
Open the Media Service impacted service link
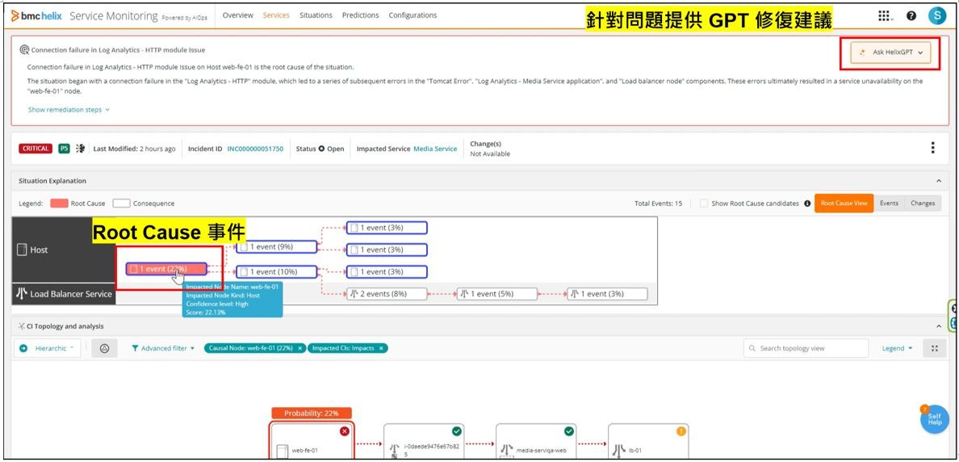[435, 149]
